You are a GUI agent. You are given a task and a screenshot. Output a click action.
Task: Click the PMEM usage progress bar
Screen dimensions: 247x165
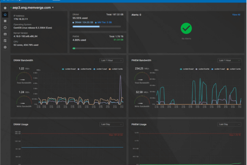97,48
